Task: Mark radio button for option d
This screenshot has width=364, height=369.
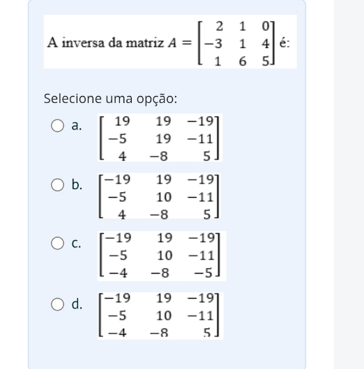Action: pos(57,304)
